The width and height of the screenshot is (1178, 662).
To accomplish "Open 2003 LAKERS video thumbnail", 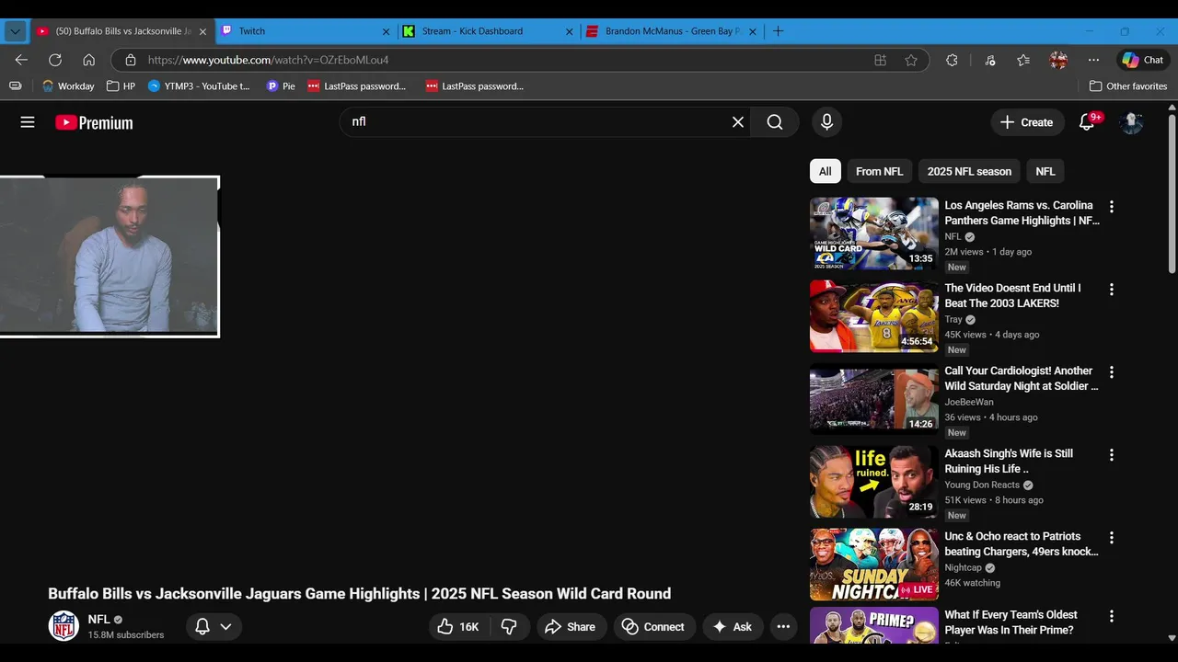I will click(x=874, y=316).
